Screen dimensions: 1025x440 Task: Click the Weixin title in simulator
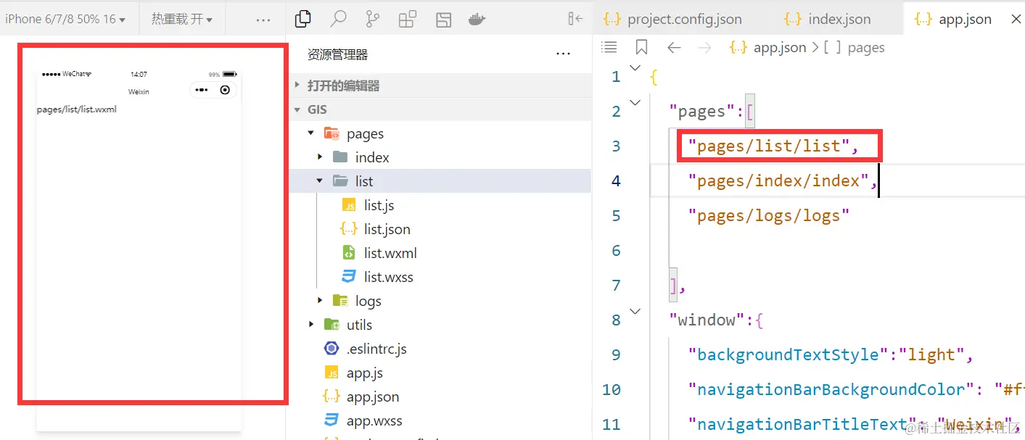[139, 92]
